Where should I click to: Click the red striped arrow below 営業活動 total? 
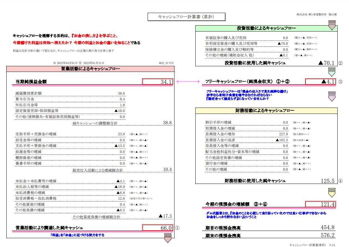pos(168,238)
